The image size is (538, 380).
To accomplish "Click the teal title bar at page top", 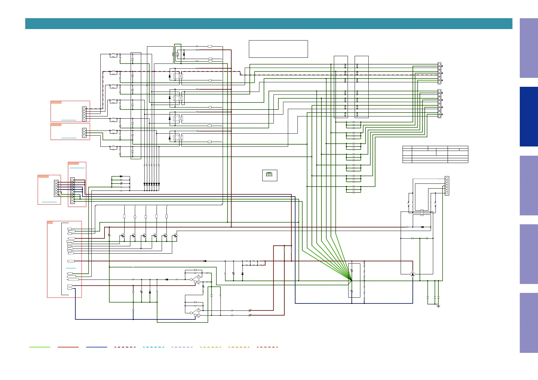I will click(x=269, y=24).
